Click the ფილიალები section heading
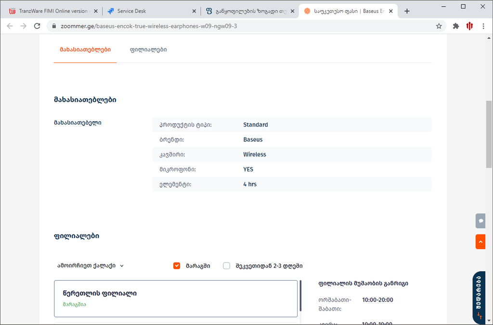 click(x=77, y=236)
